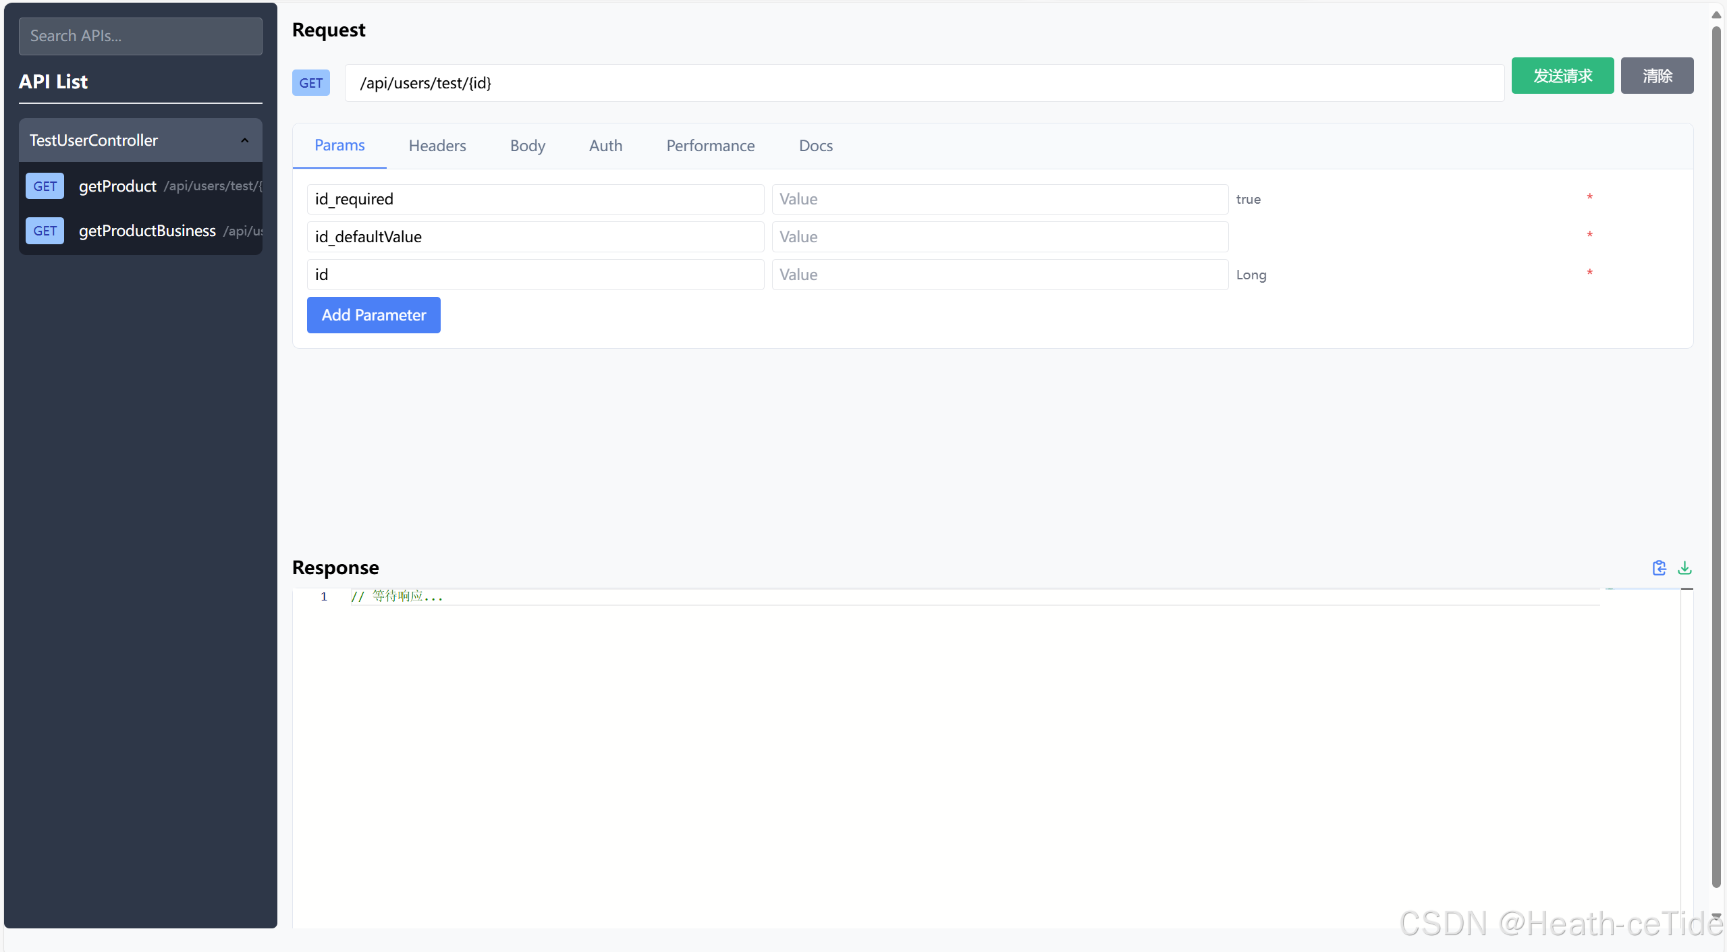
Task: Click red asterisk on id_defaultValue row
Action: click(1589, 235)
